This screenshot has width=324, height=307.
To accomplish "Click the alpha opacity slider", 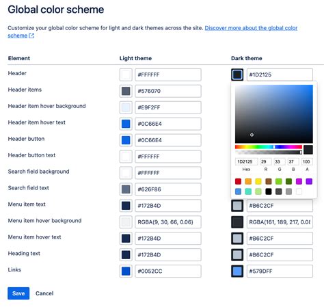I will pos(269,152).
